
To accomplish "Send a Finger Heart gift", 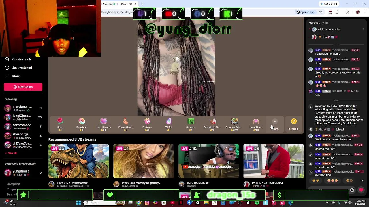I will [125, 124].
